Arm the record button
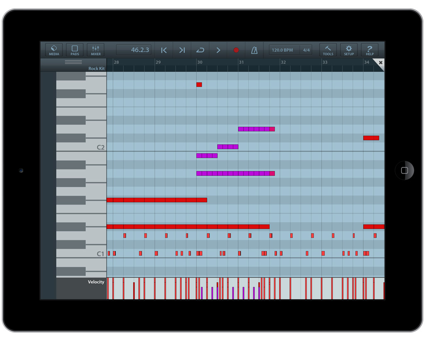 [x=236, y=50]
